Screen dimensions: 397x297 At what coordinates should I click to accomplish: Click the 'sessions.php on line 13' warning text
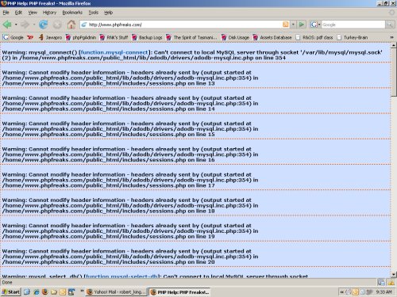click(x=182, y=83)
